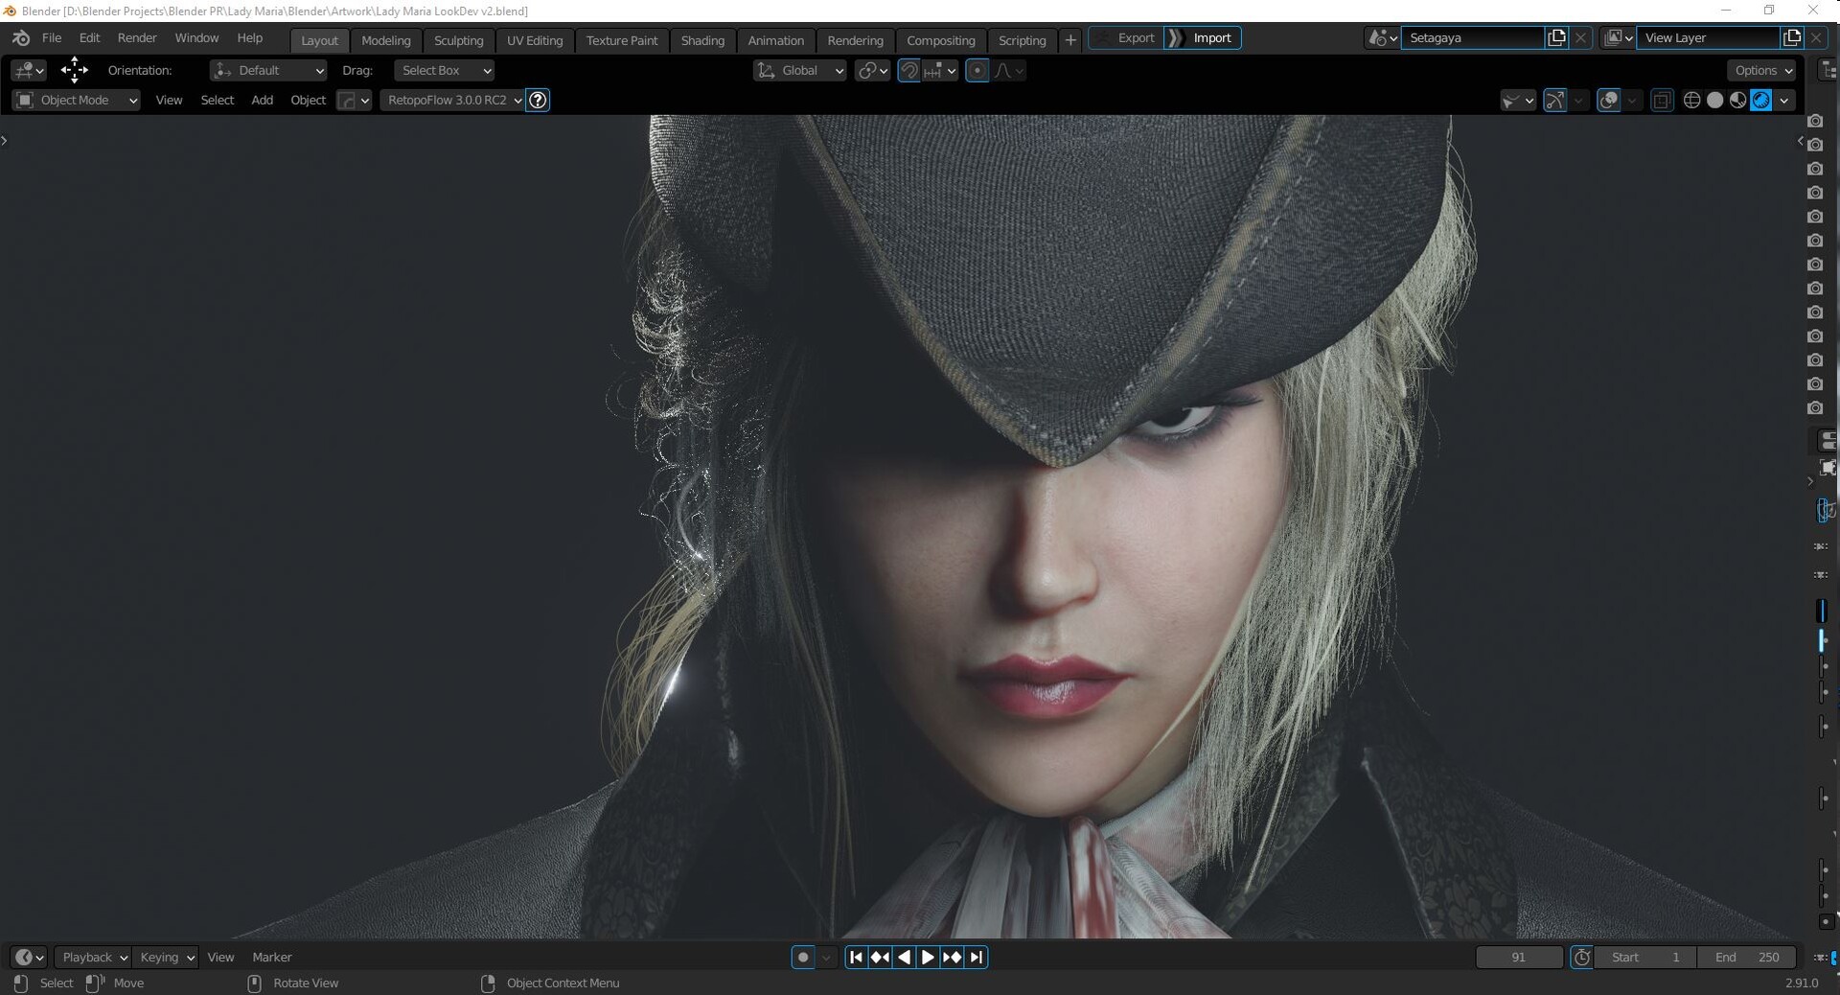1840x995 pixels.
Task: Open Options dropdown
Action: coord(1763,70)
